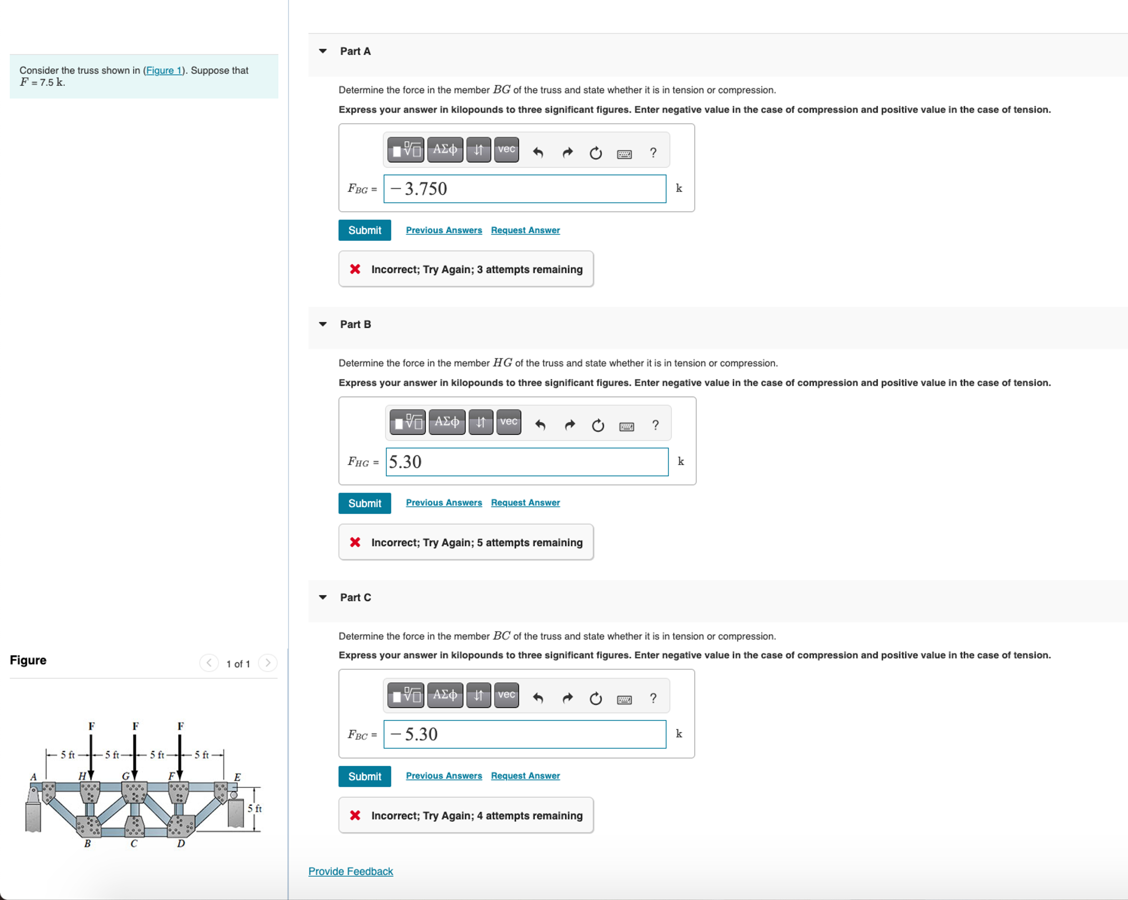Screen dimensions: 1128x900
Task: Click the templates square-root icon in Part B
Action: 407,422
